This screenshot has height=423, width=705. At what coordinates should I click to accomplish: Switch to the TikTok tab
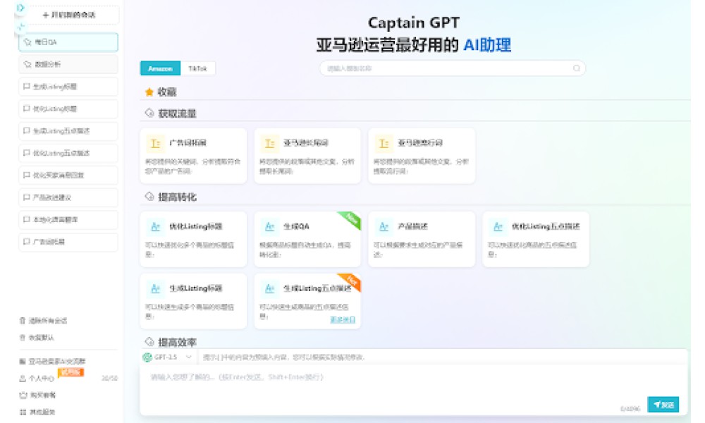pyautogui.click(x=198, y=68)
